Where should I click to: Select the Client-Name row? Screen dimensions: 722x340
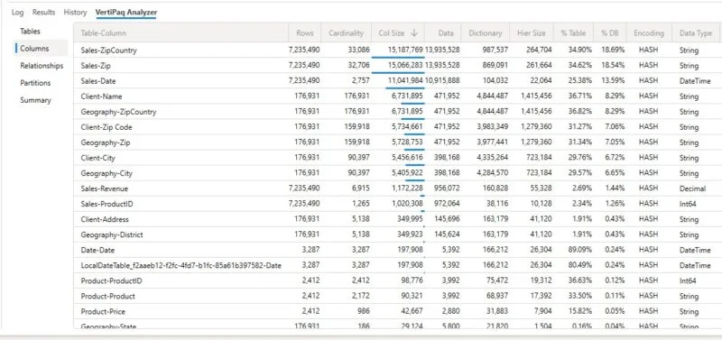397,96
